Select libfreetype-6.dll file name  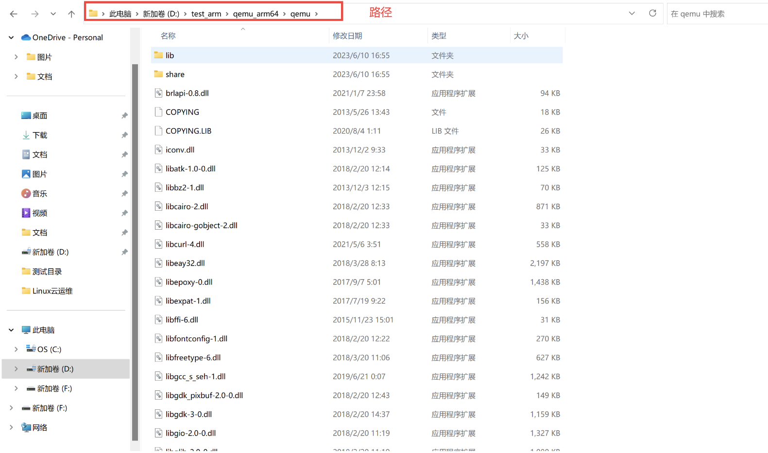pyautogui.click(x=193, y=358)
